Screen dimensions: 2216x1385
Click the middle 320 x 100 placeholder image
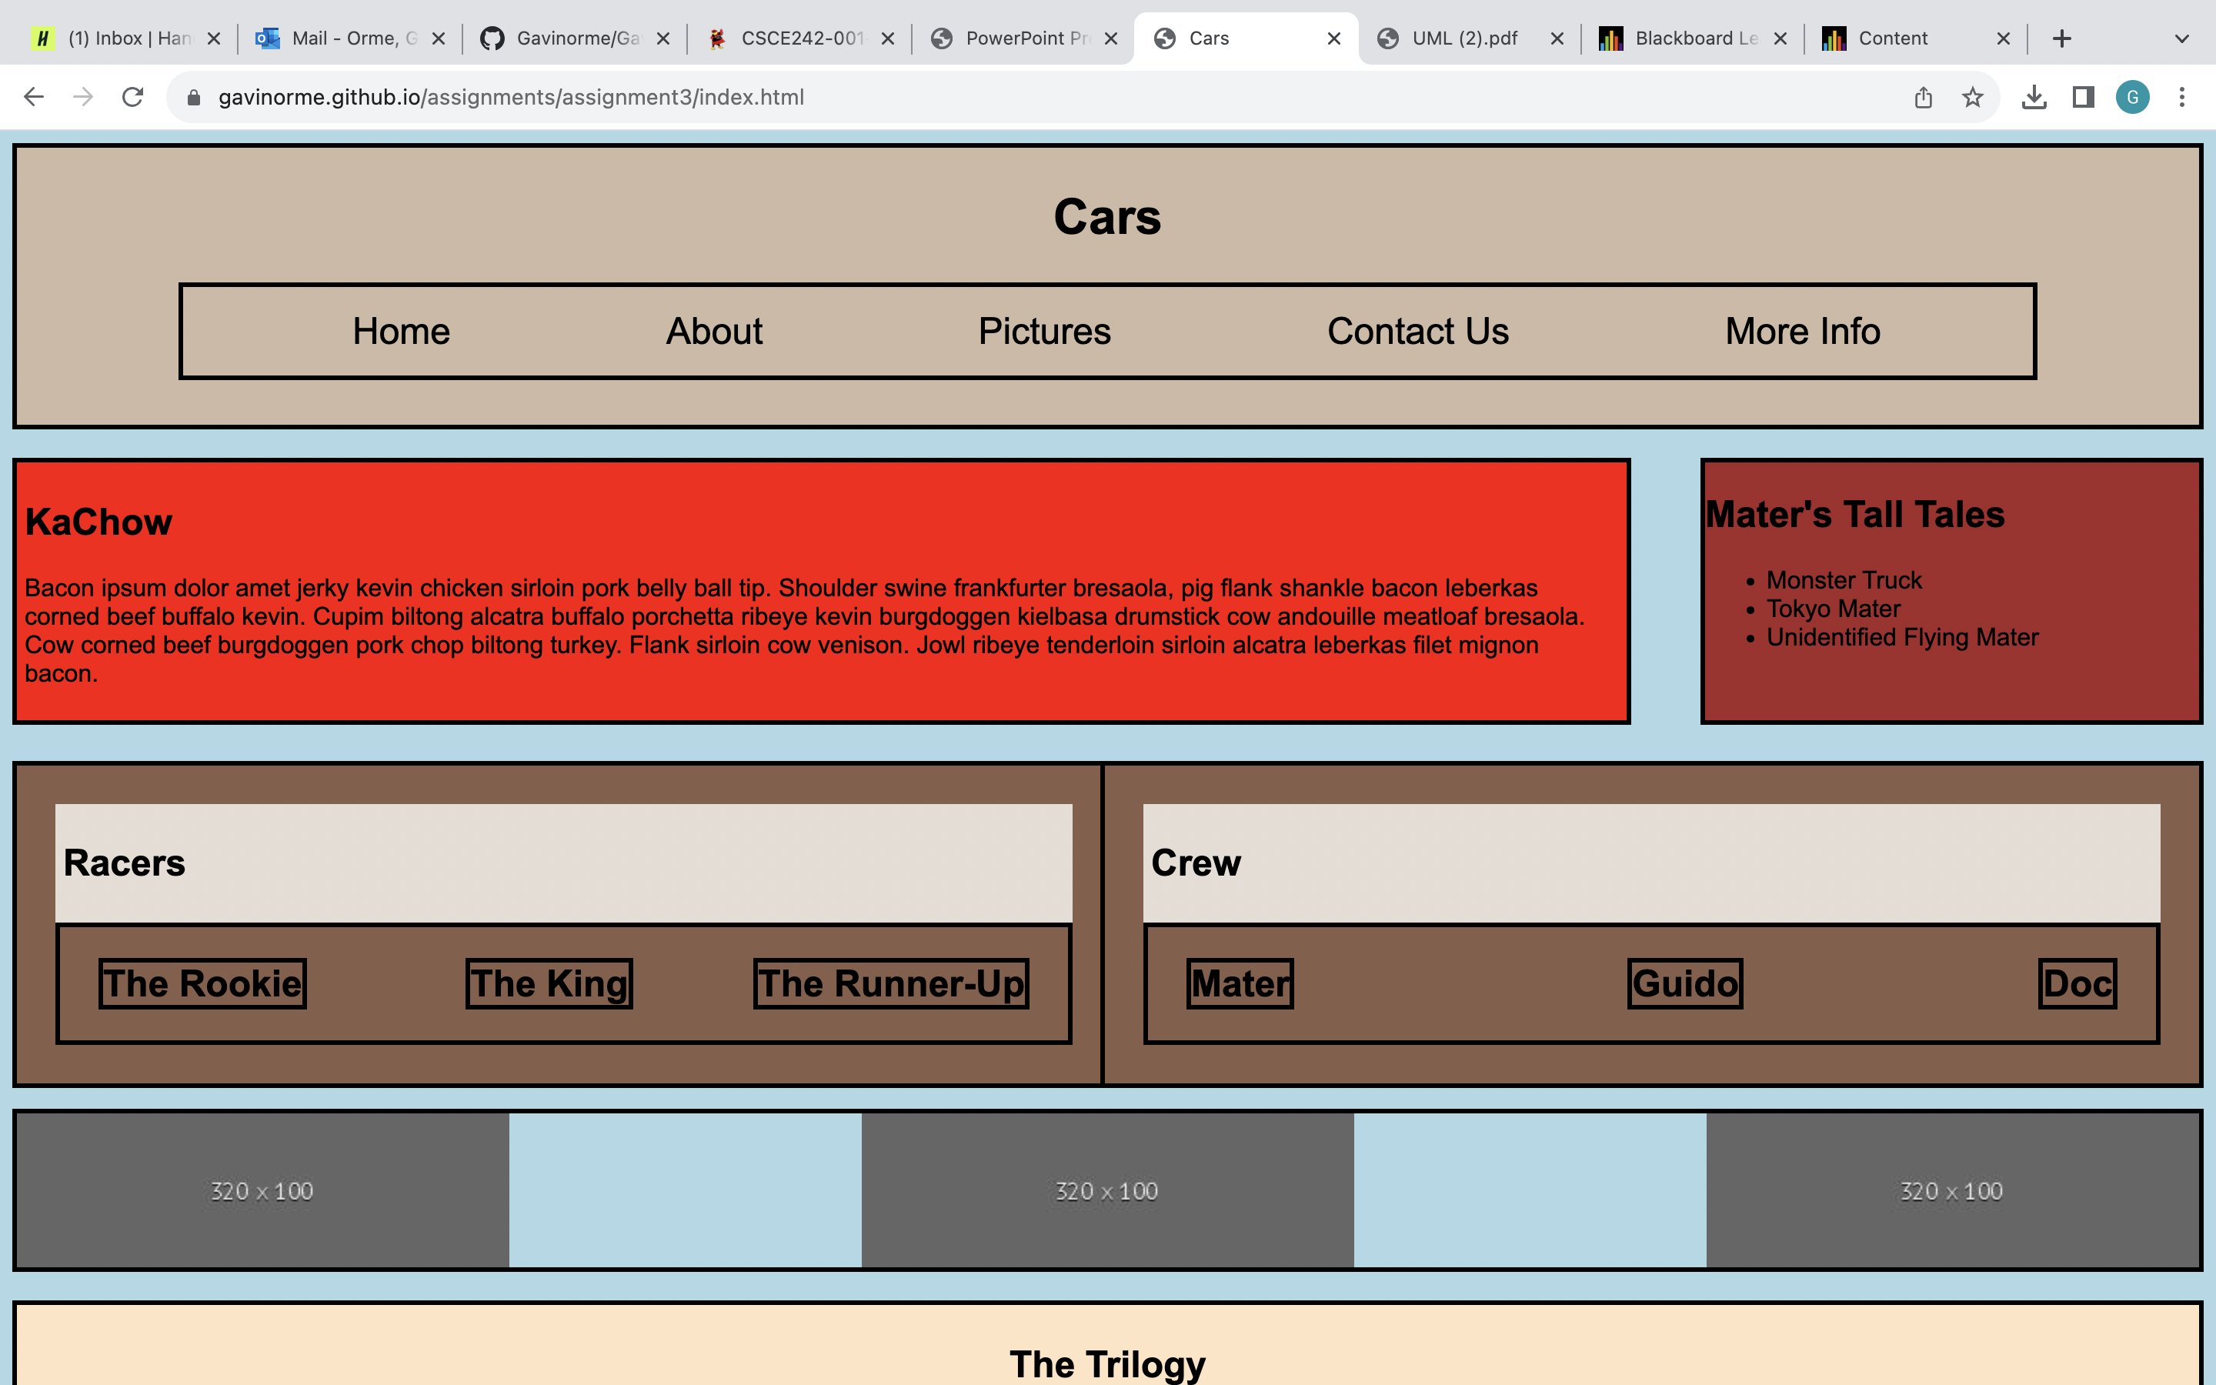(x=1107, y=1191)
